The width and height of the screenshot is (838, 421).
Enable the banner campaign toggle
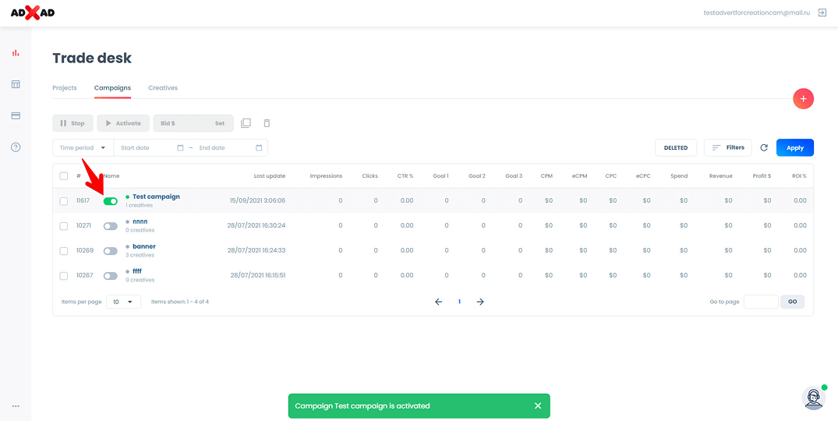tap(111, 251)
